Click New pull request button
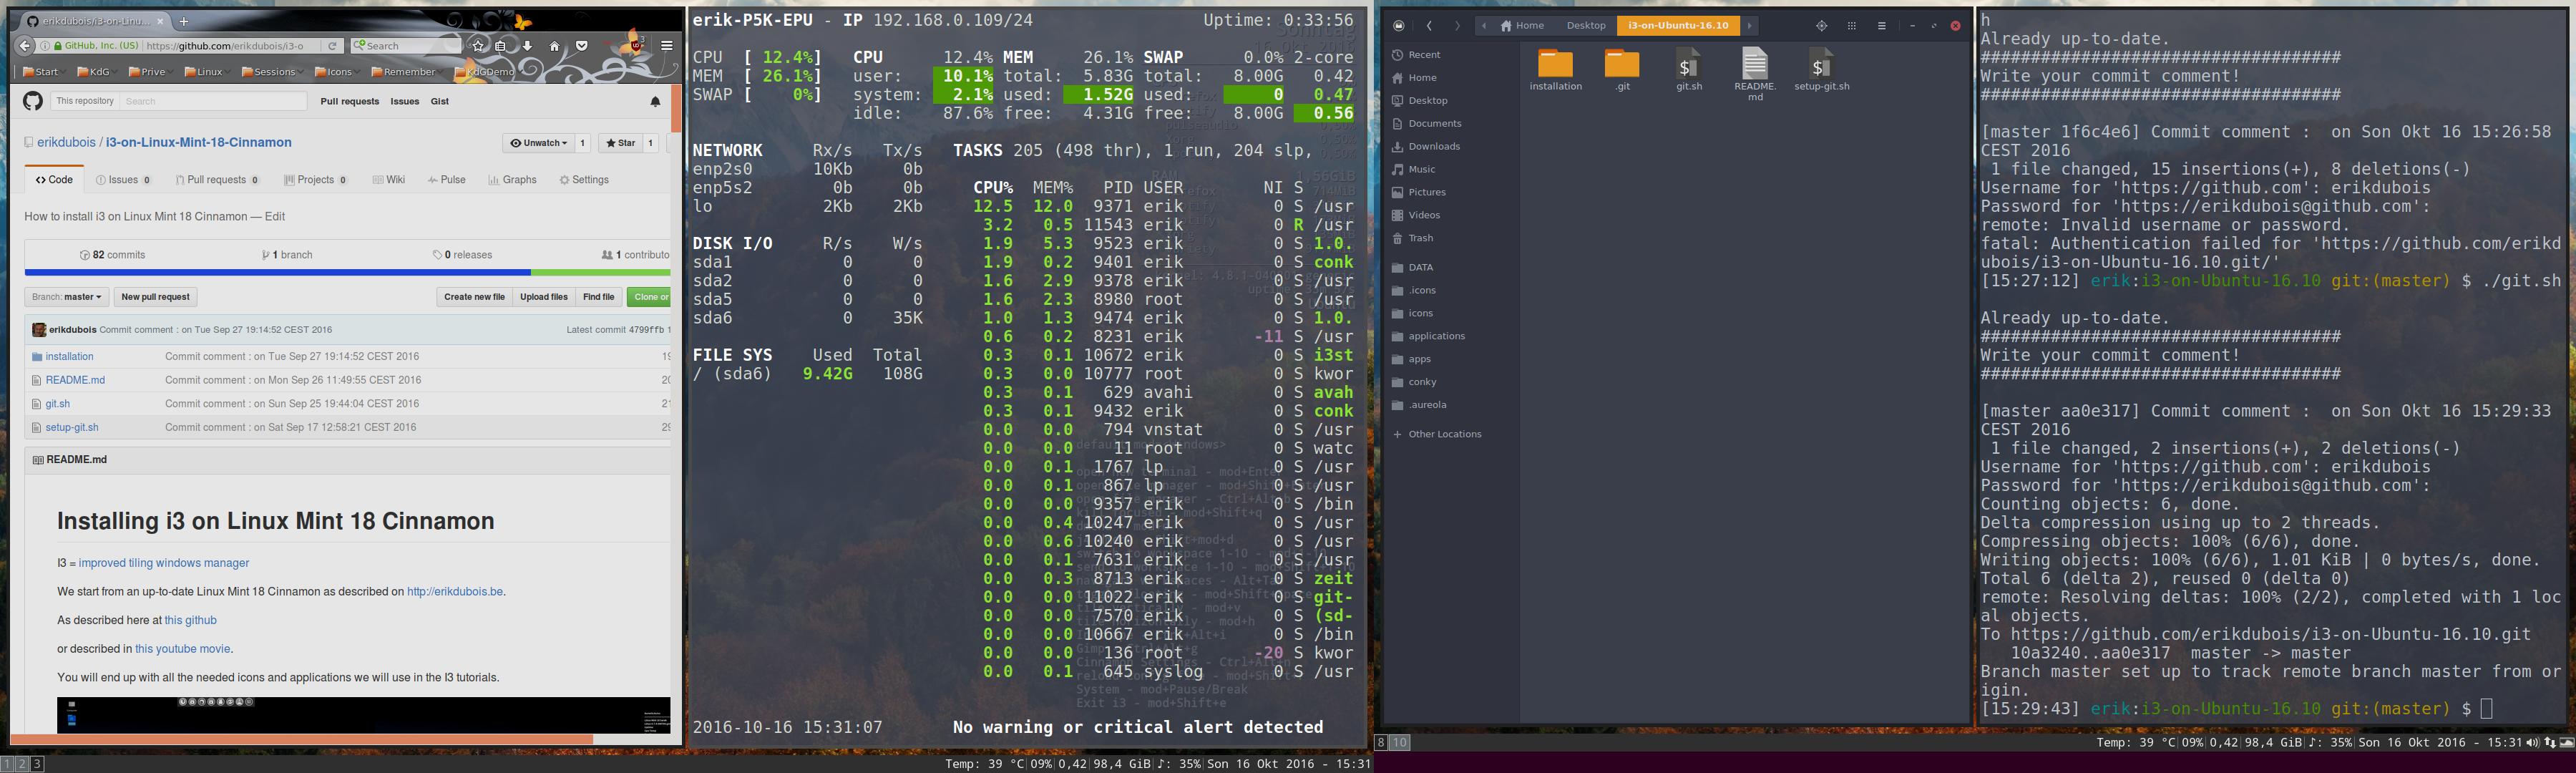The width and height of the screenshot is (2576, 773). (x=155, y=297)
